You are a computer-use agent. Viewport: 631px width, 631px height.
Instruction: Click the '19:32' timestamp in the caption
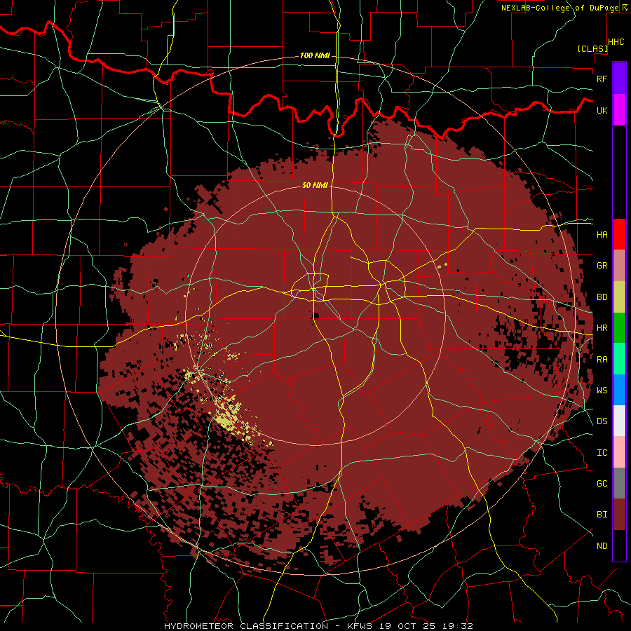click(x=459, y=626)
